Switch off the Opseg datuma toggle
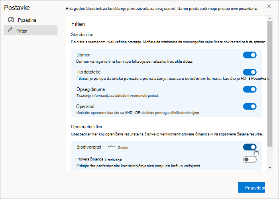This screenshot has width=279, height=199. coord(250,89)
